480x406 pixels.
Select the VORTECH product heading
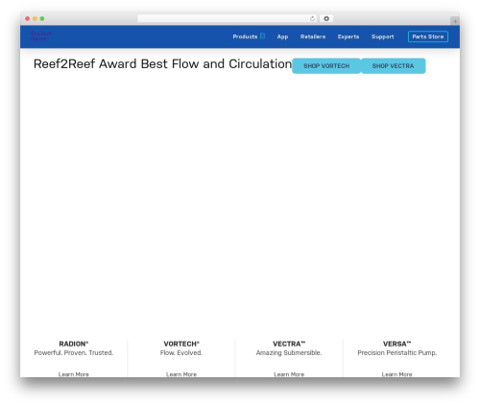pyautogui.click(x=181, y=344)
